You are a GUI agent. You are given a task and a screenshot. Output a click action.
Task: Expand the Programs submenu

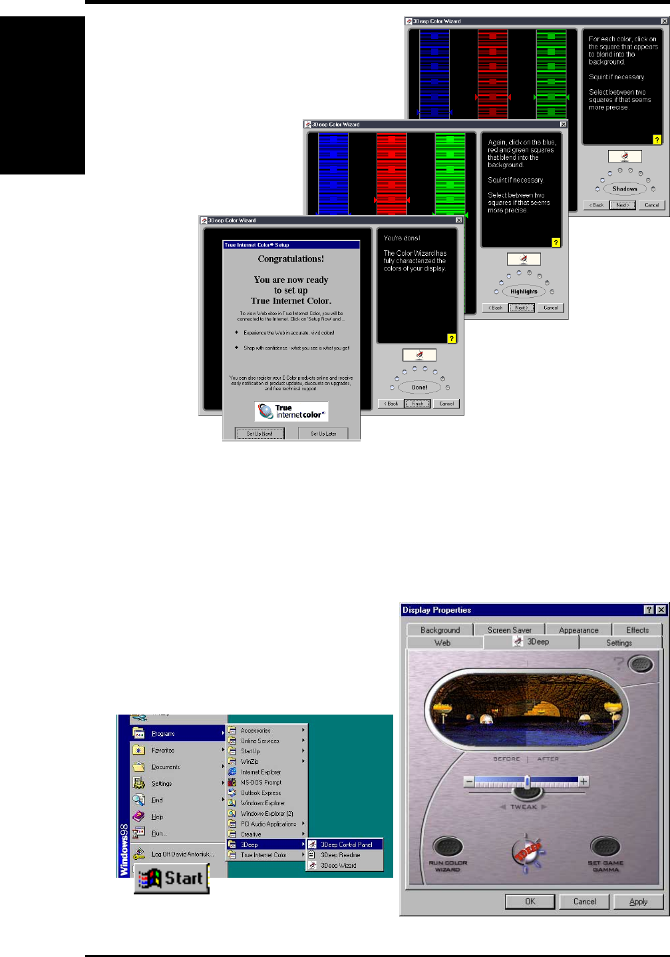coord(178,733)
